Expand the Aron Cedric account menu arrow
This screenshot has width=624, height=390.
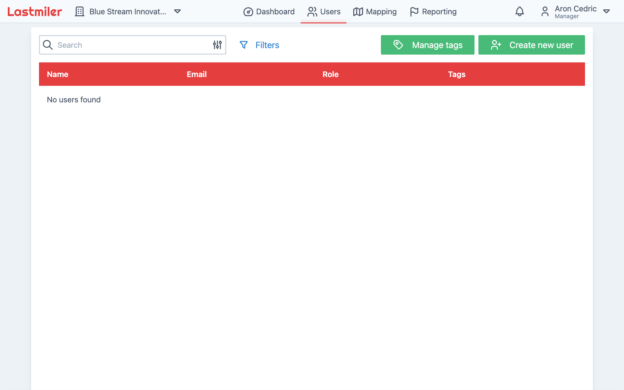tap(606, 11)
